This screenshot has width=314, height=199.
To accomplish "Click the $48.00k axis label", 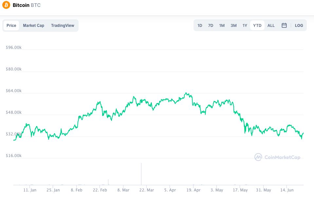I will click(x=14, y=112).
